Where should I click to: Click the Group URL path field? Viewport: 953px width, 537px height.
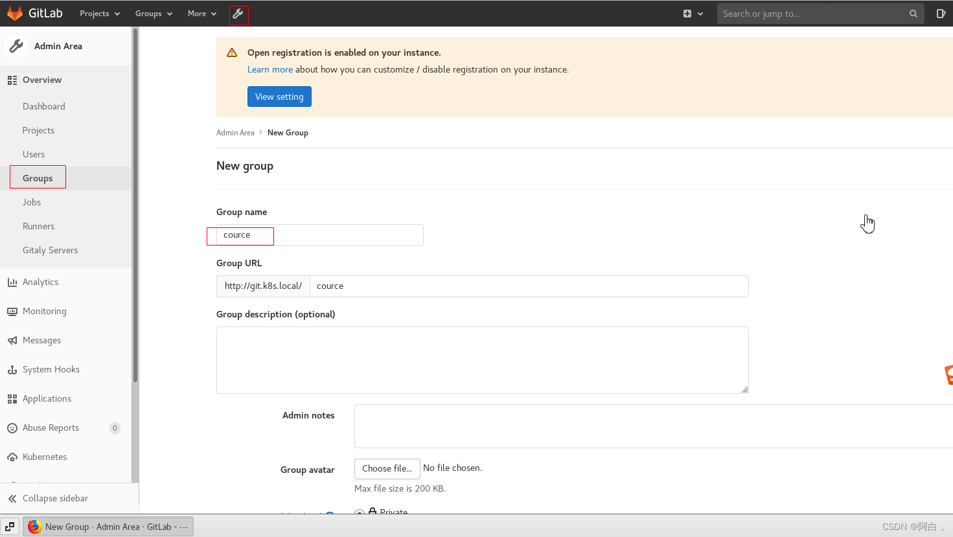point(529,286)
